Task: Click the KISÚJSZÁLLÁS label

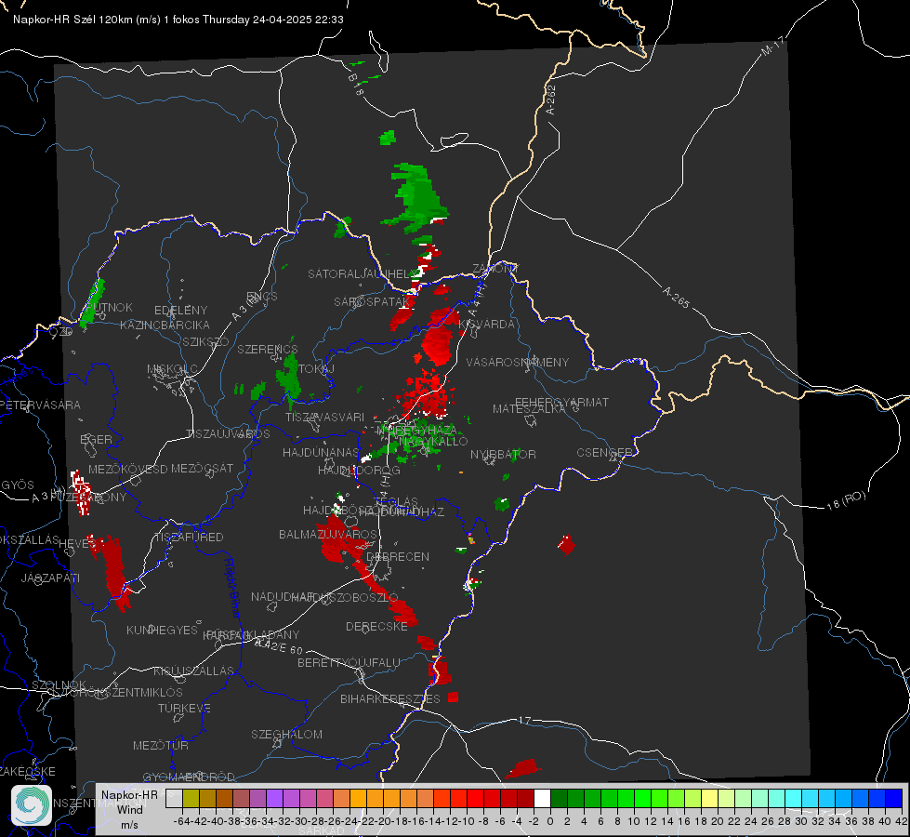Action: 193,671
